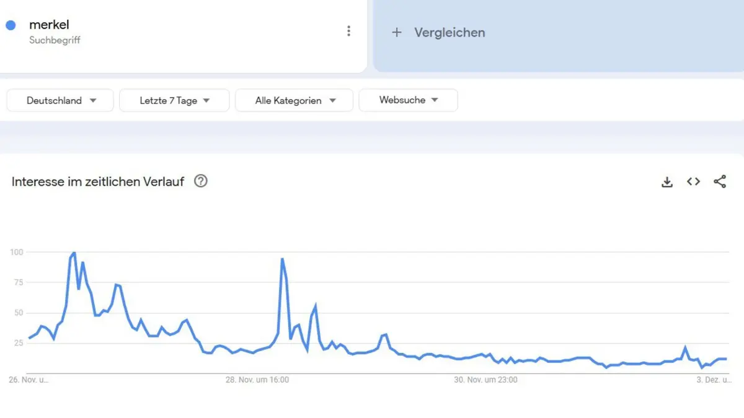Open the Deutschland region dropdown

(x=60, y=100)
